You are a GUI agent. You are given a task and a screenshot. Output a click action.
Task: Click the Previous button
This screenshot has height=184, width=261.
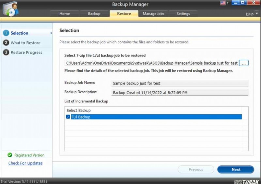coord(196,169)
